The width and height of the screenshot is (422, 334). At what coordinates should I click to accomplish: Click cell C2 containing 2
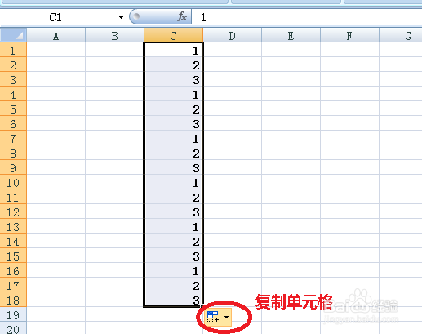(173, 65)
